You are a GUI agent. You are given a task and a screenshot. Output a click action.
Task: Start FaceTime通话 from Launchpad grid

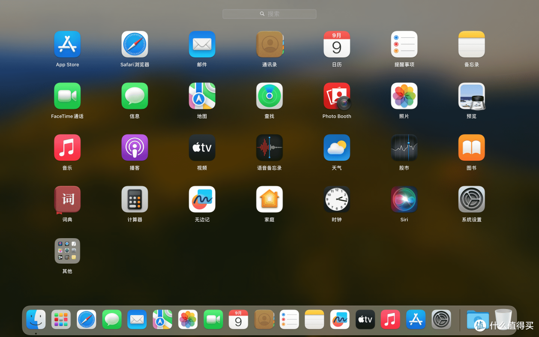click(x=67, y=96)
